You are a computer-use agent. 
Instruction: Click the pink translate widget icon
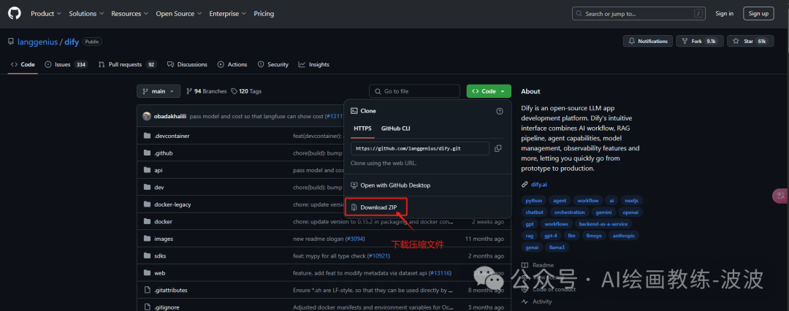[x=780, y=196]
